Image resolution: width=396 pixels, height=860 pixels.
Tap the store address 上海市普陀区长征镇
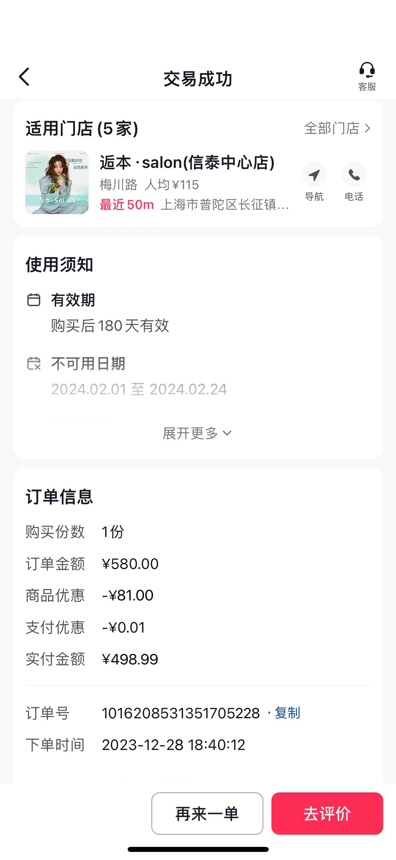tap(225, 205)
